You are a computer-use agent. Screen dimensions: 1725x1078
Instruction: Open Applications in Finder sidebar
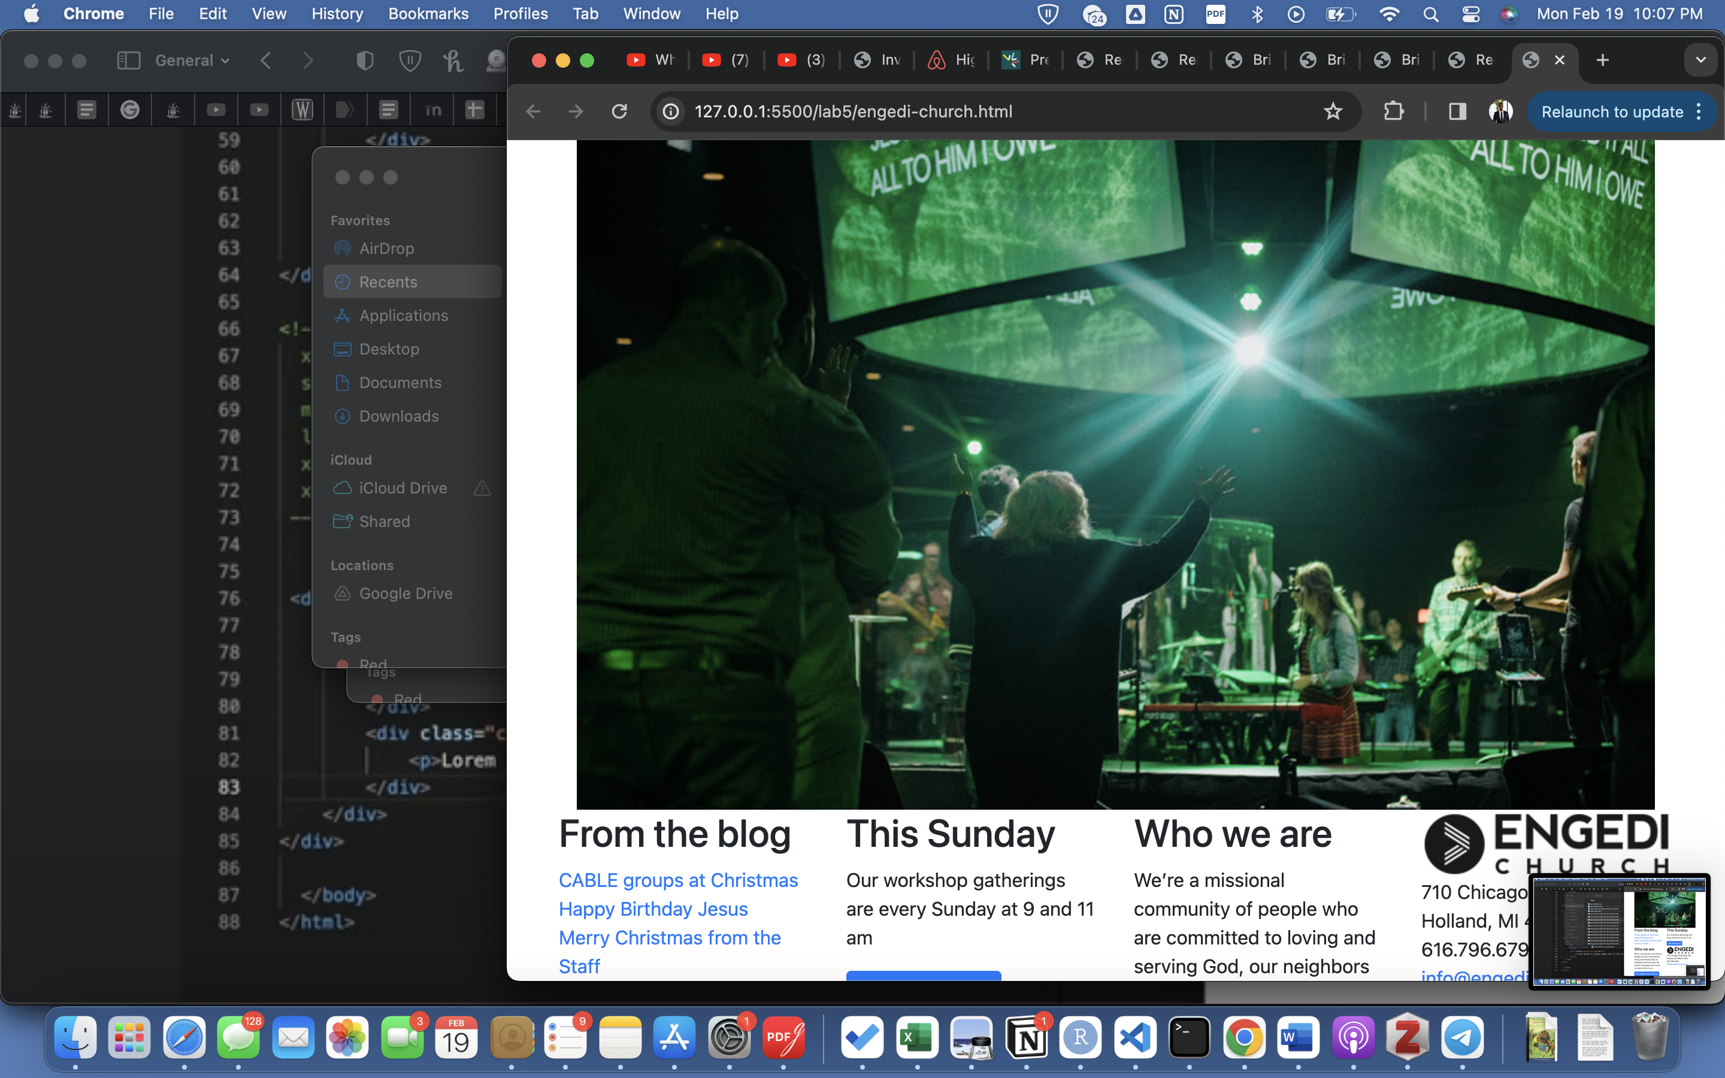pyautogui.click(x=412, y=315)
